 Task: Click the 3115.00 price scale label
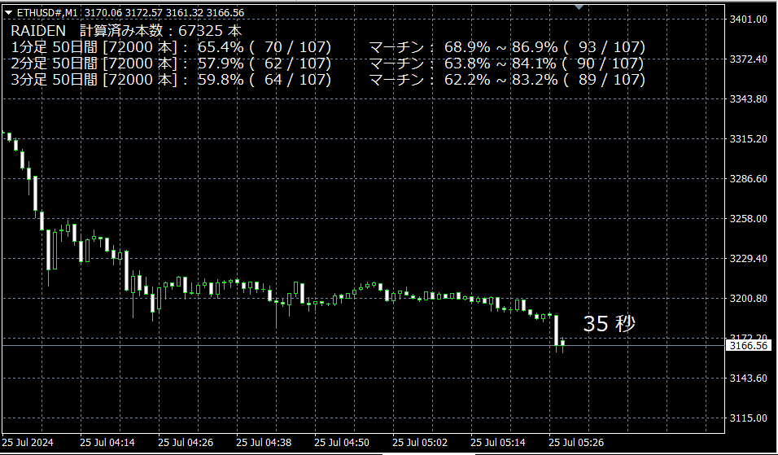coord(750,418)
